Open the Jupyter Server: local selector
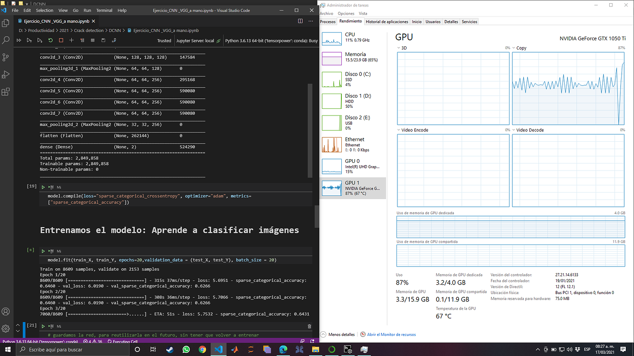The width and height of the screenshot is (634, 356). (x=198, y=40)
